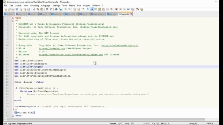Follow the https://cakephp.org link on line 3
Image resolution: width=223 pixels, height=125 pixels.
click(x=90, y=24)
